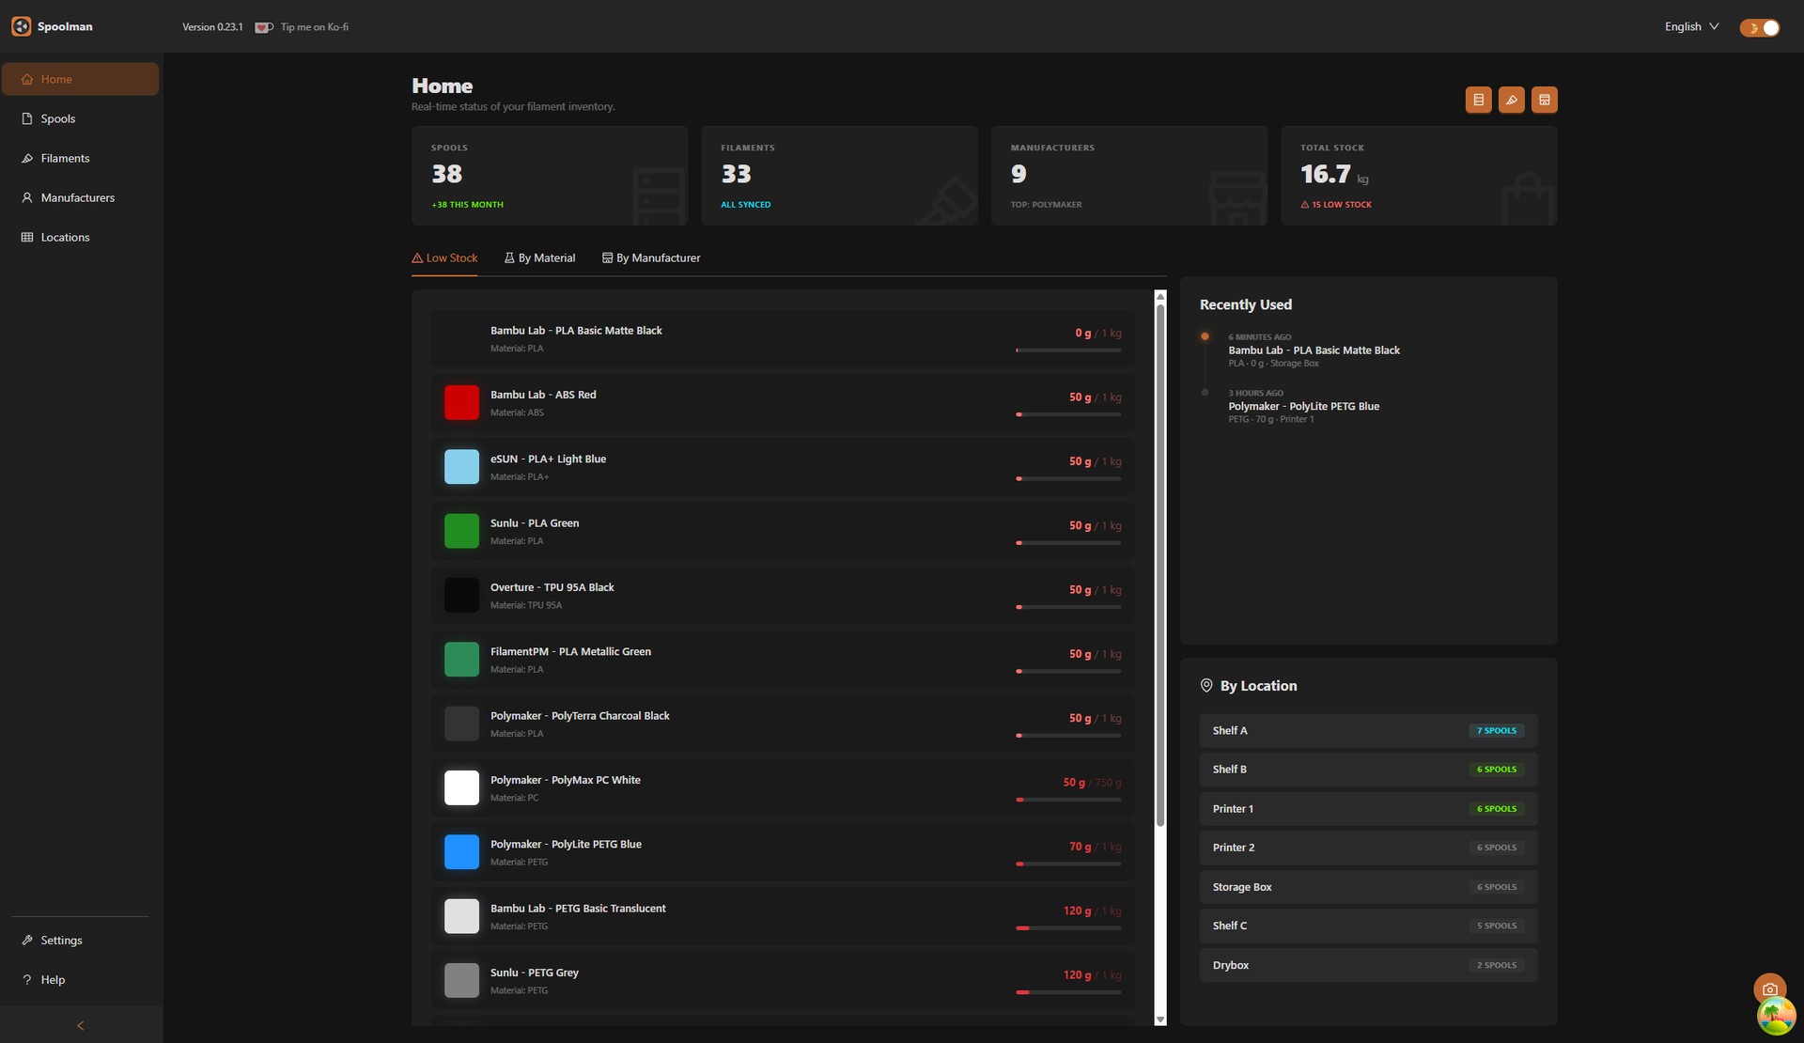This screenshot has height=1043, width=1804.
Task: Toggle the dark/light theme switch
Action: (1760, 27)
